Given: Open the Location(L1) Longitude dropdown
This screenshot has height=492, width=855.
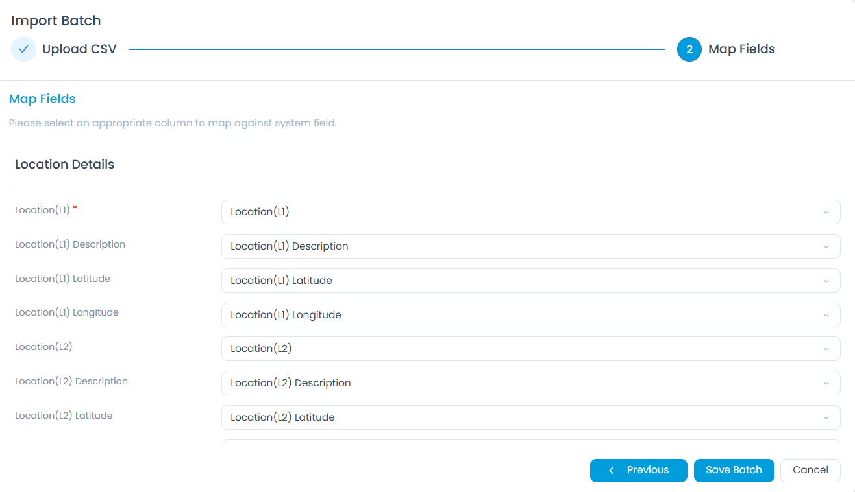Looking at the screenshot, I should pos(531,315).
